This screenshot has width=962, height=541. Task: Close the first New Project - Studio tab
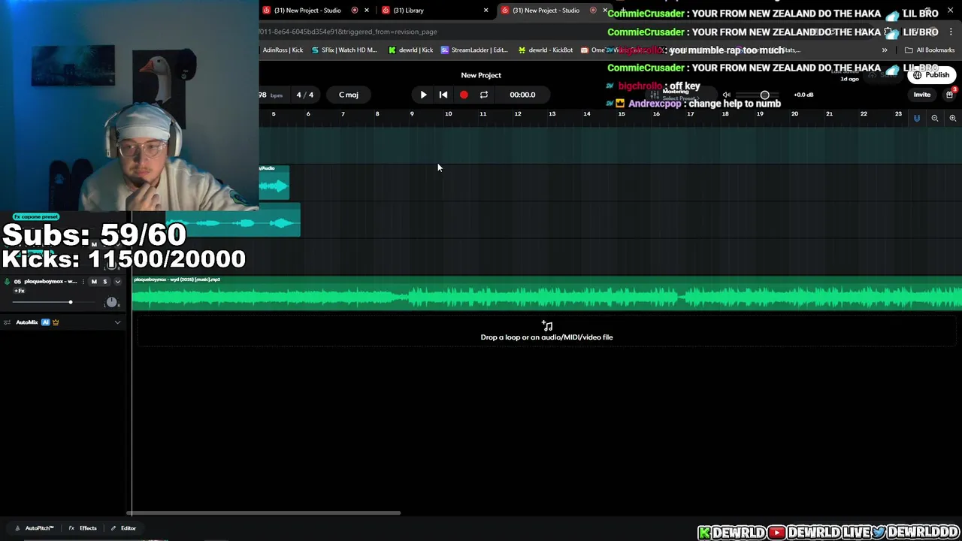(x=367, y=11)
